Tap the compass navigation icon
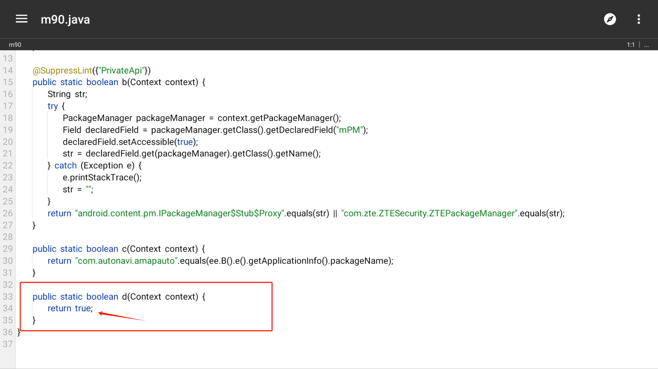Screen dimensions: 658x369 coord(610,19)
